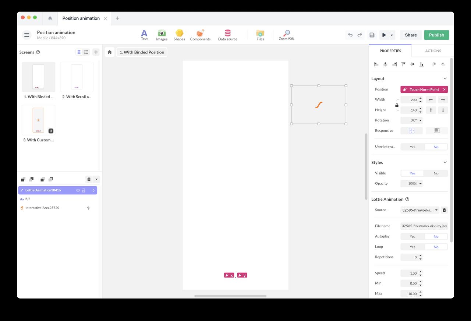Set Loop to Yes
The image size is (471, 321).
pos(412,247)
